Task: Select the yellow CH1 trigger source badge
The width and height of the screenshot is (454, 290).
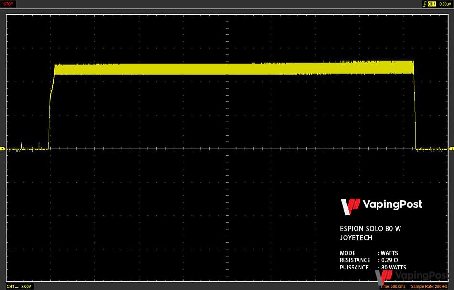Action: [432, 4]
